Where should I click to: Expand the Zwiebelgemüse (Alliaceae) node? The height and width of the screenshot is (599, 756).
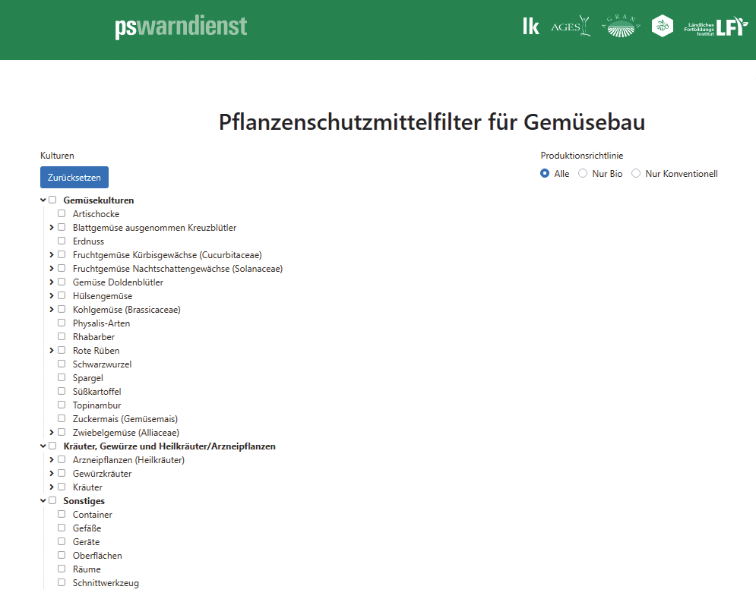52,433
